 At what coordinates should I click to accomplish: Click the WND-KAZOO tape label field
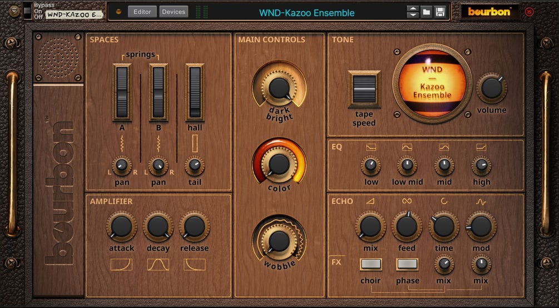pos(75,14)
